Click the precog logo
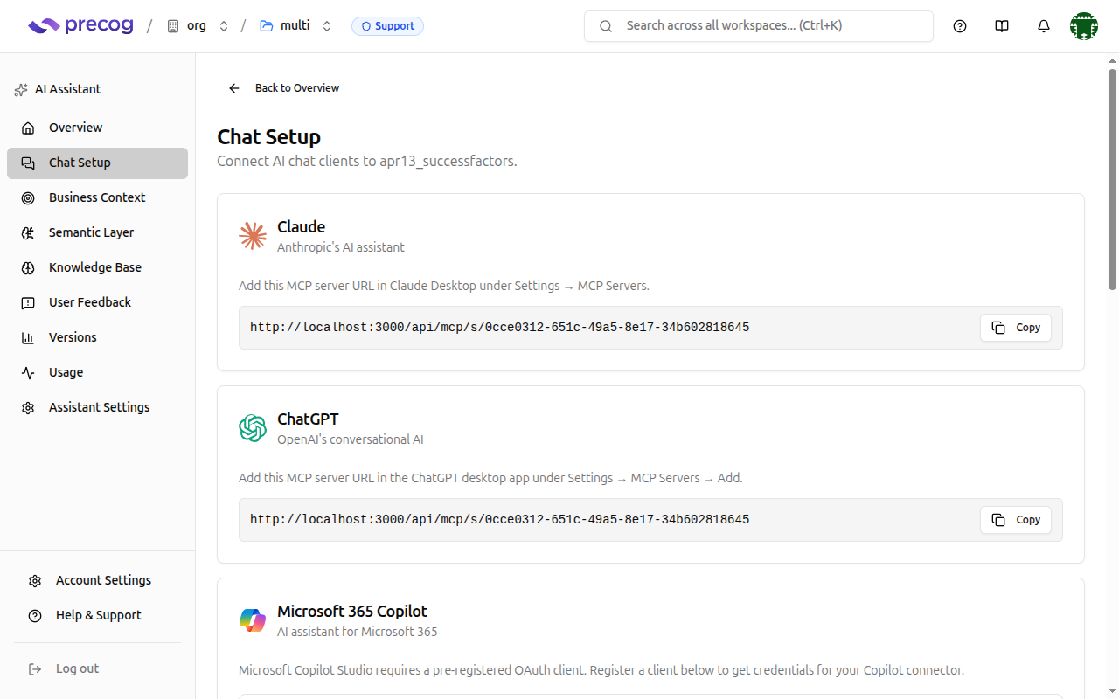1119x699 pixels. click(80, 26)
